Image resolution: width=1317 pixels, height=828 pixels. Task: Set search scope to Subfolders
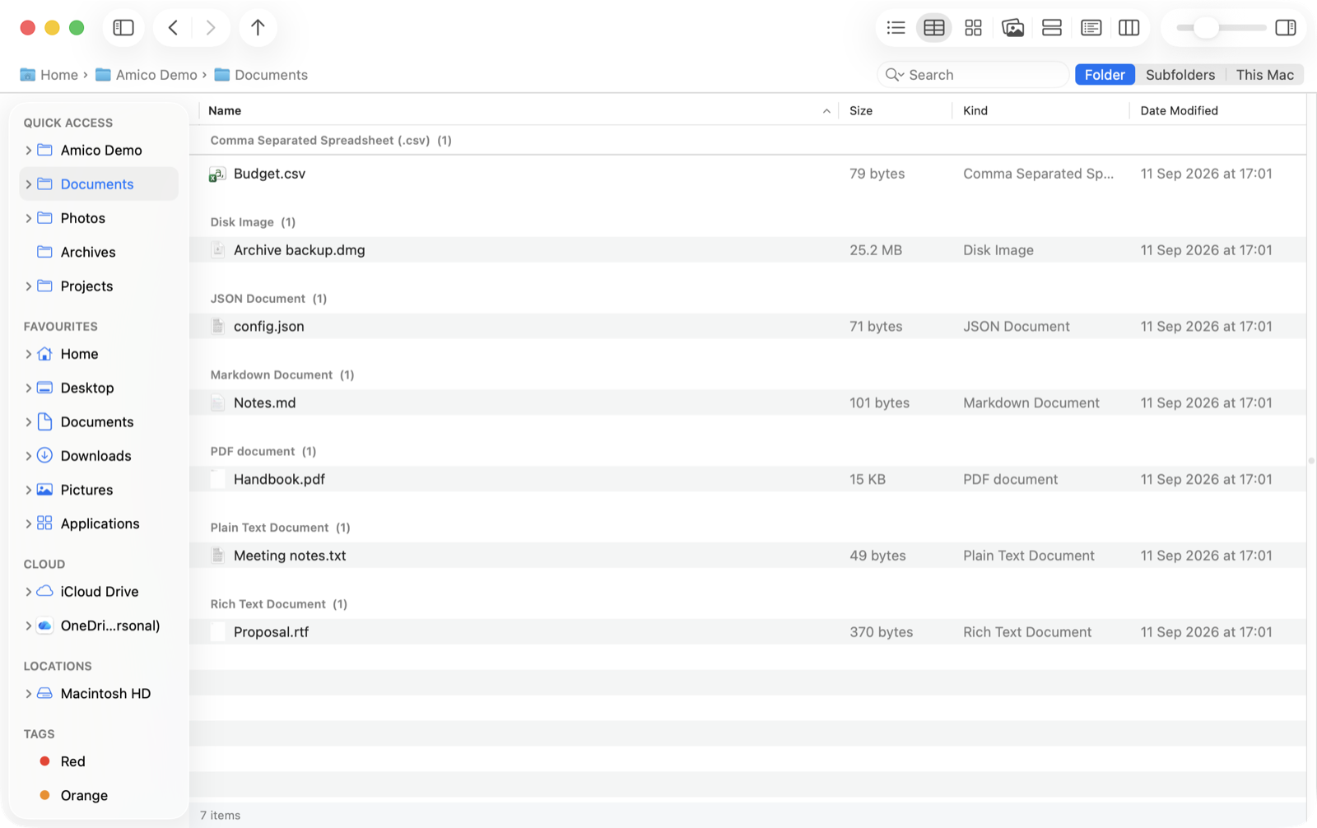point(1180,75)
